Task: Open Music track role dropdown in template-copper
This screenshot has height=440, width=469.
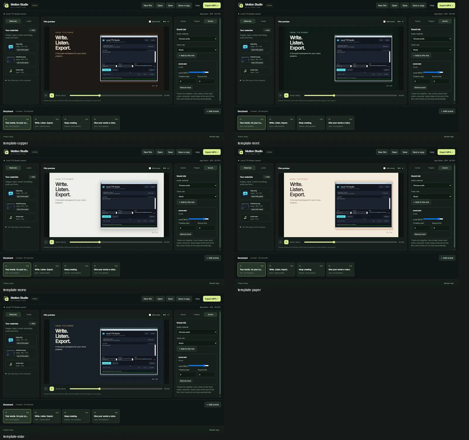Action: (197, 50)
